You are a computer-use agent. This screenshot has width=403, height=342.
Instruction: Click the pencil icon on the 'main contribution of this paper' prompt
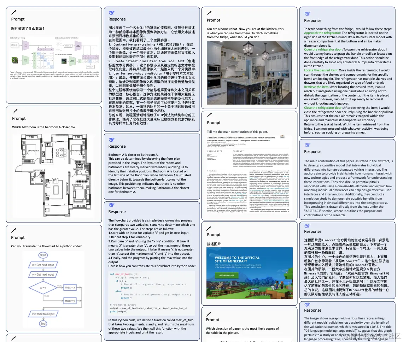210,115
